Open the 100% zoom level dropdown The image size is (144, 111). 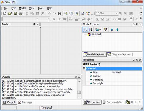tap(116, 13)
